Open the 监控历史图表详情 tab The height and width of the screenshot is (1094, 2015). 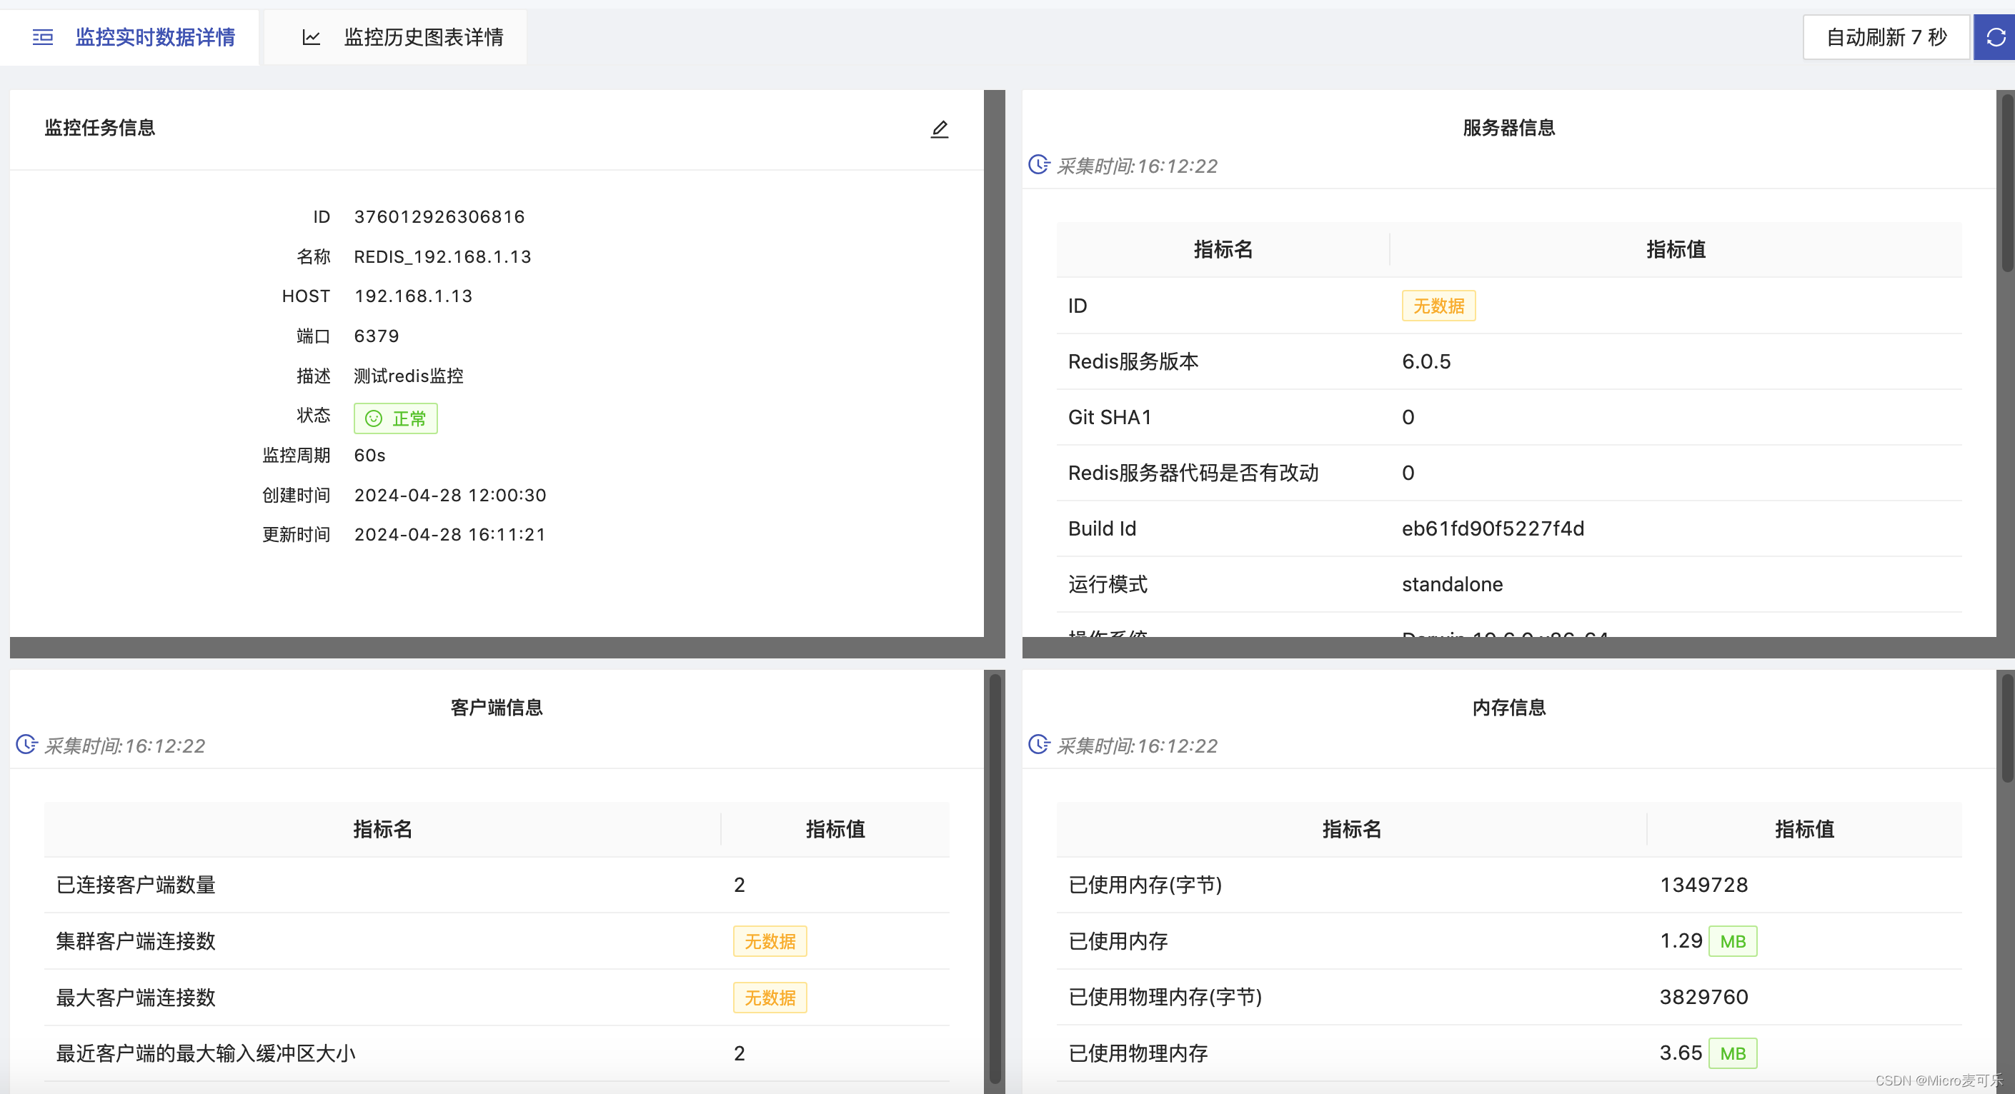pos(396,36)
